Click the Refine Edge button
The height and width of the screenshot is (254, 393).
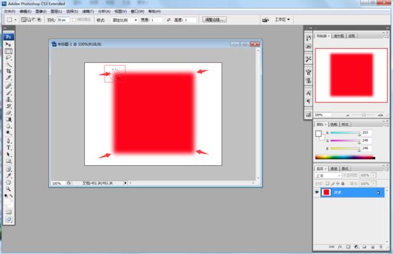214,20
